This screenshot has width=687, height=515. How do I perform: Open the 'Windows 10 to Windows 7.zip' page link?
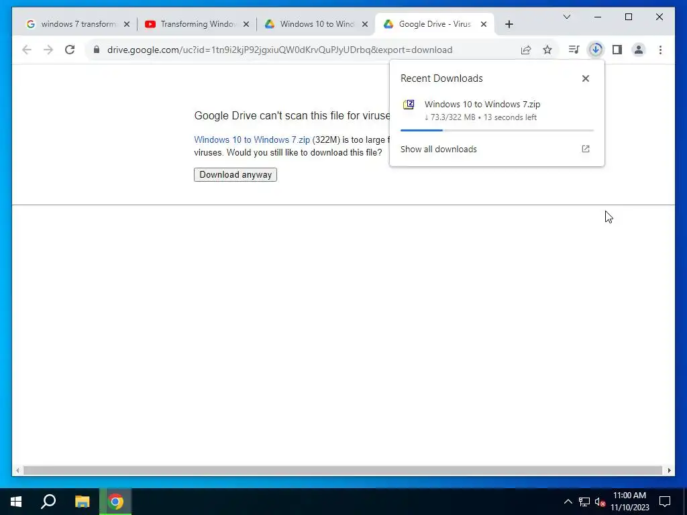tap(252, 139)
